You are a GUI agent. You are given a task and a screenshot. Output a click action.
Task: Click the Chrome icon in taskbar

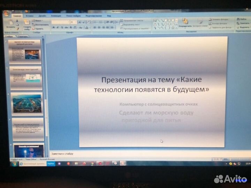(x=92, y=164)
